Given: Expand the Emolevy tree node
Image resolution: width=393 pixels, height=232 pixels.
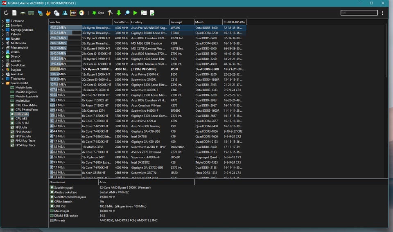Looking at the screenshot, I should (x=3, y=25).
